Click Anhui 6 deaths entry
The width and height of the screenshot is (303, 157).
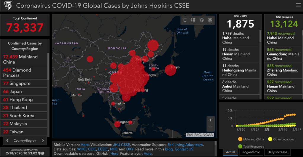(239, 86)
